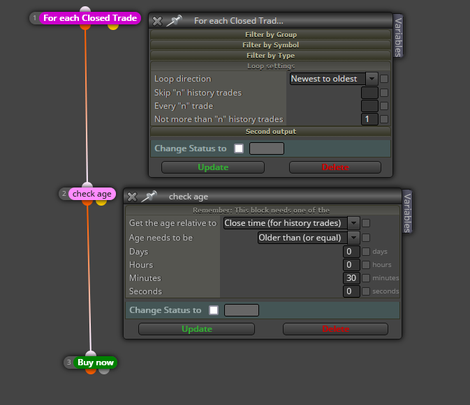
Task: Expand Filter by Group section
Action: [x=271, y=35]
